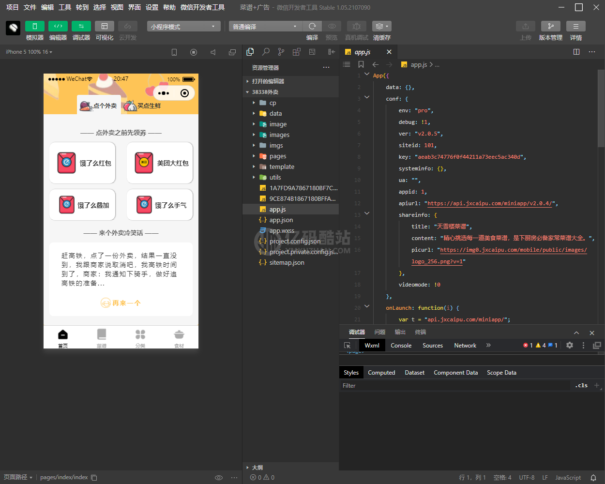Toggle the green simulator (模拟器) button

[35, 26]
